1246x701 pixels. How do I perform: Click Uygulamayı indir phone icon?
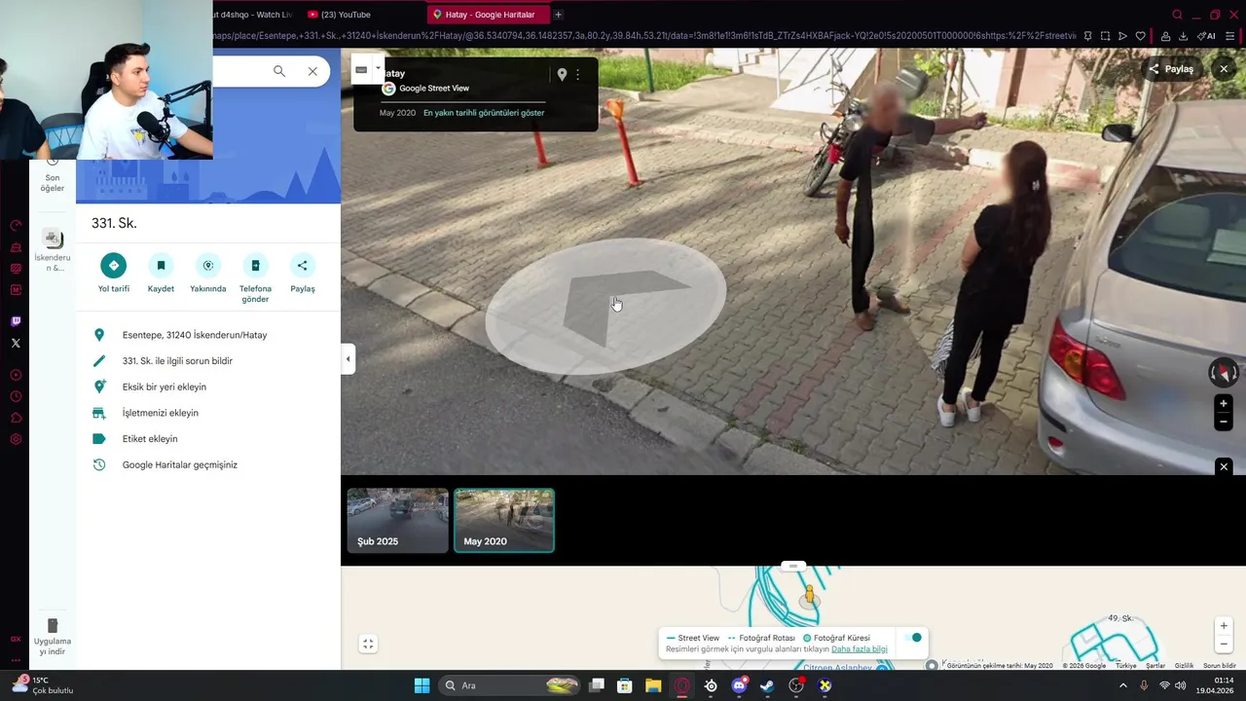click(53, 625)
